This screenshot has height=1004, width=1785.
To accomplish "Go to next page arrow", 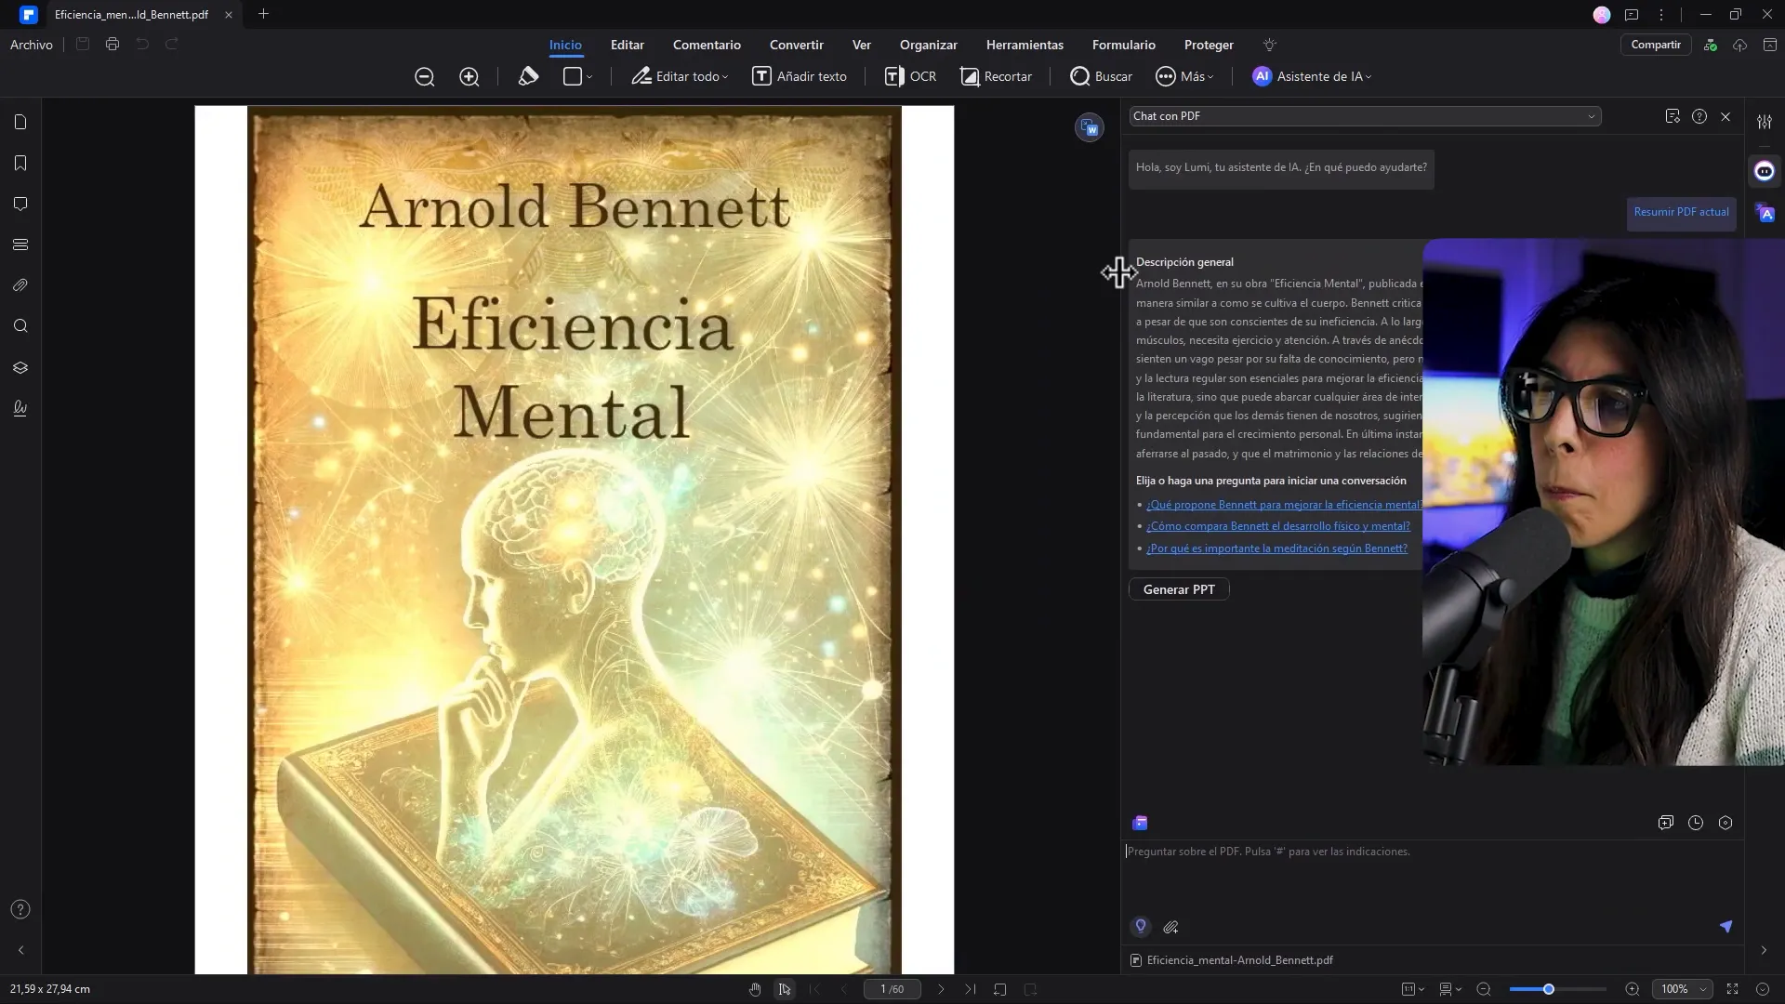I will [941, 989].
